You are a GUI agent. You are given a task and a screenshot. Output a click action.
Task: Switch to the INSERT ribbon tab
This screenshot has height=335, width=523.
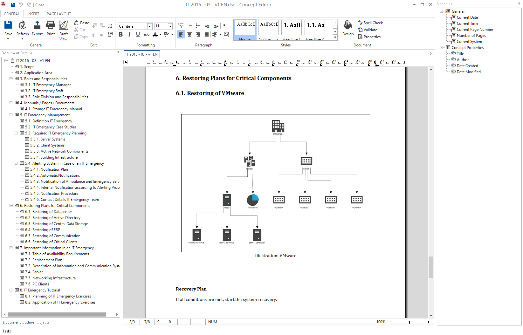[x=33, y=14]
